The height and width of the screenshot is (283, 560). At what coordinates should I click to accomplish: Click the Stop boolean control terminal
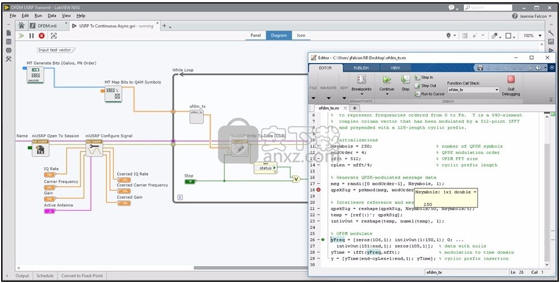190,181
